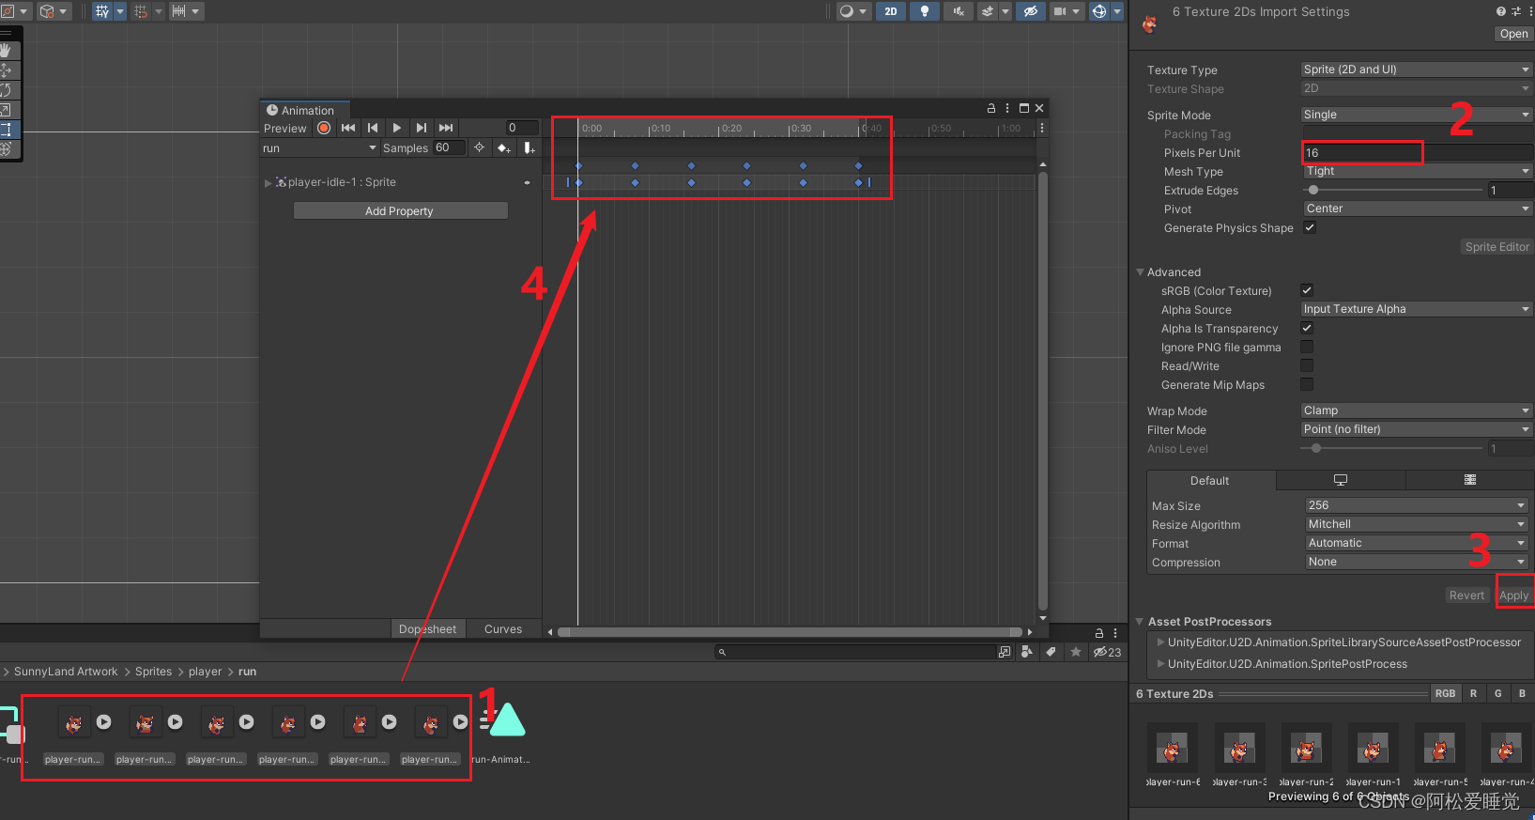The image size is (1535, 820).
Task: Toggle Alpha Is Transparency checkbox
Action: (x=1307, y=328)
